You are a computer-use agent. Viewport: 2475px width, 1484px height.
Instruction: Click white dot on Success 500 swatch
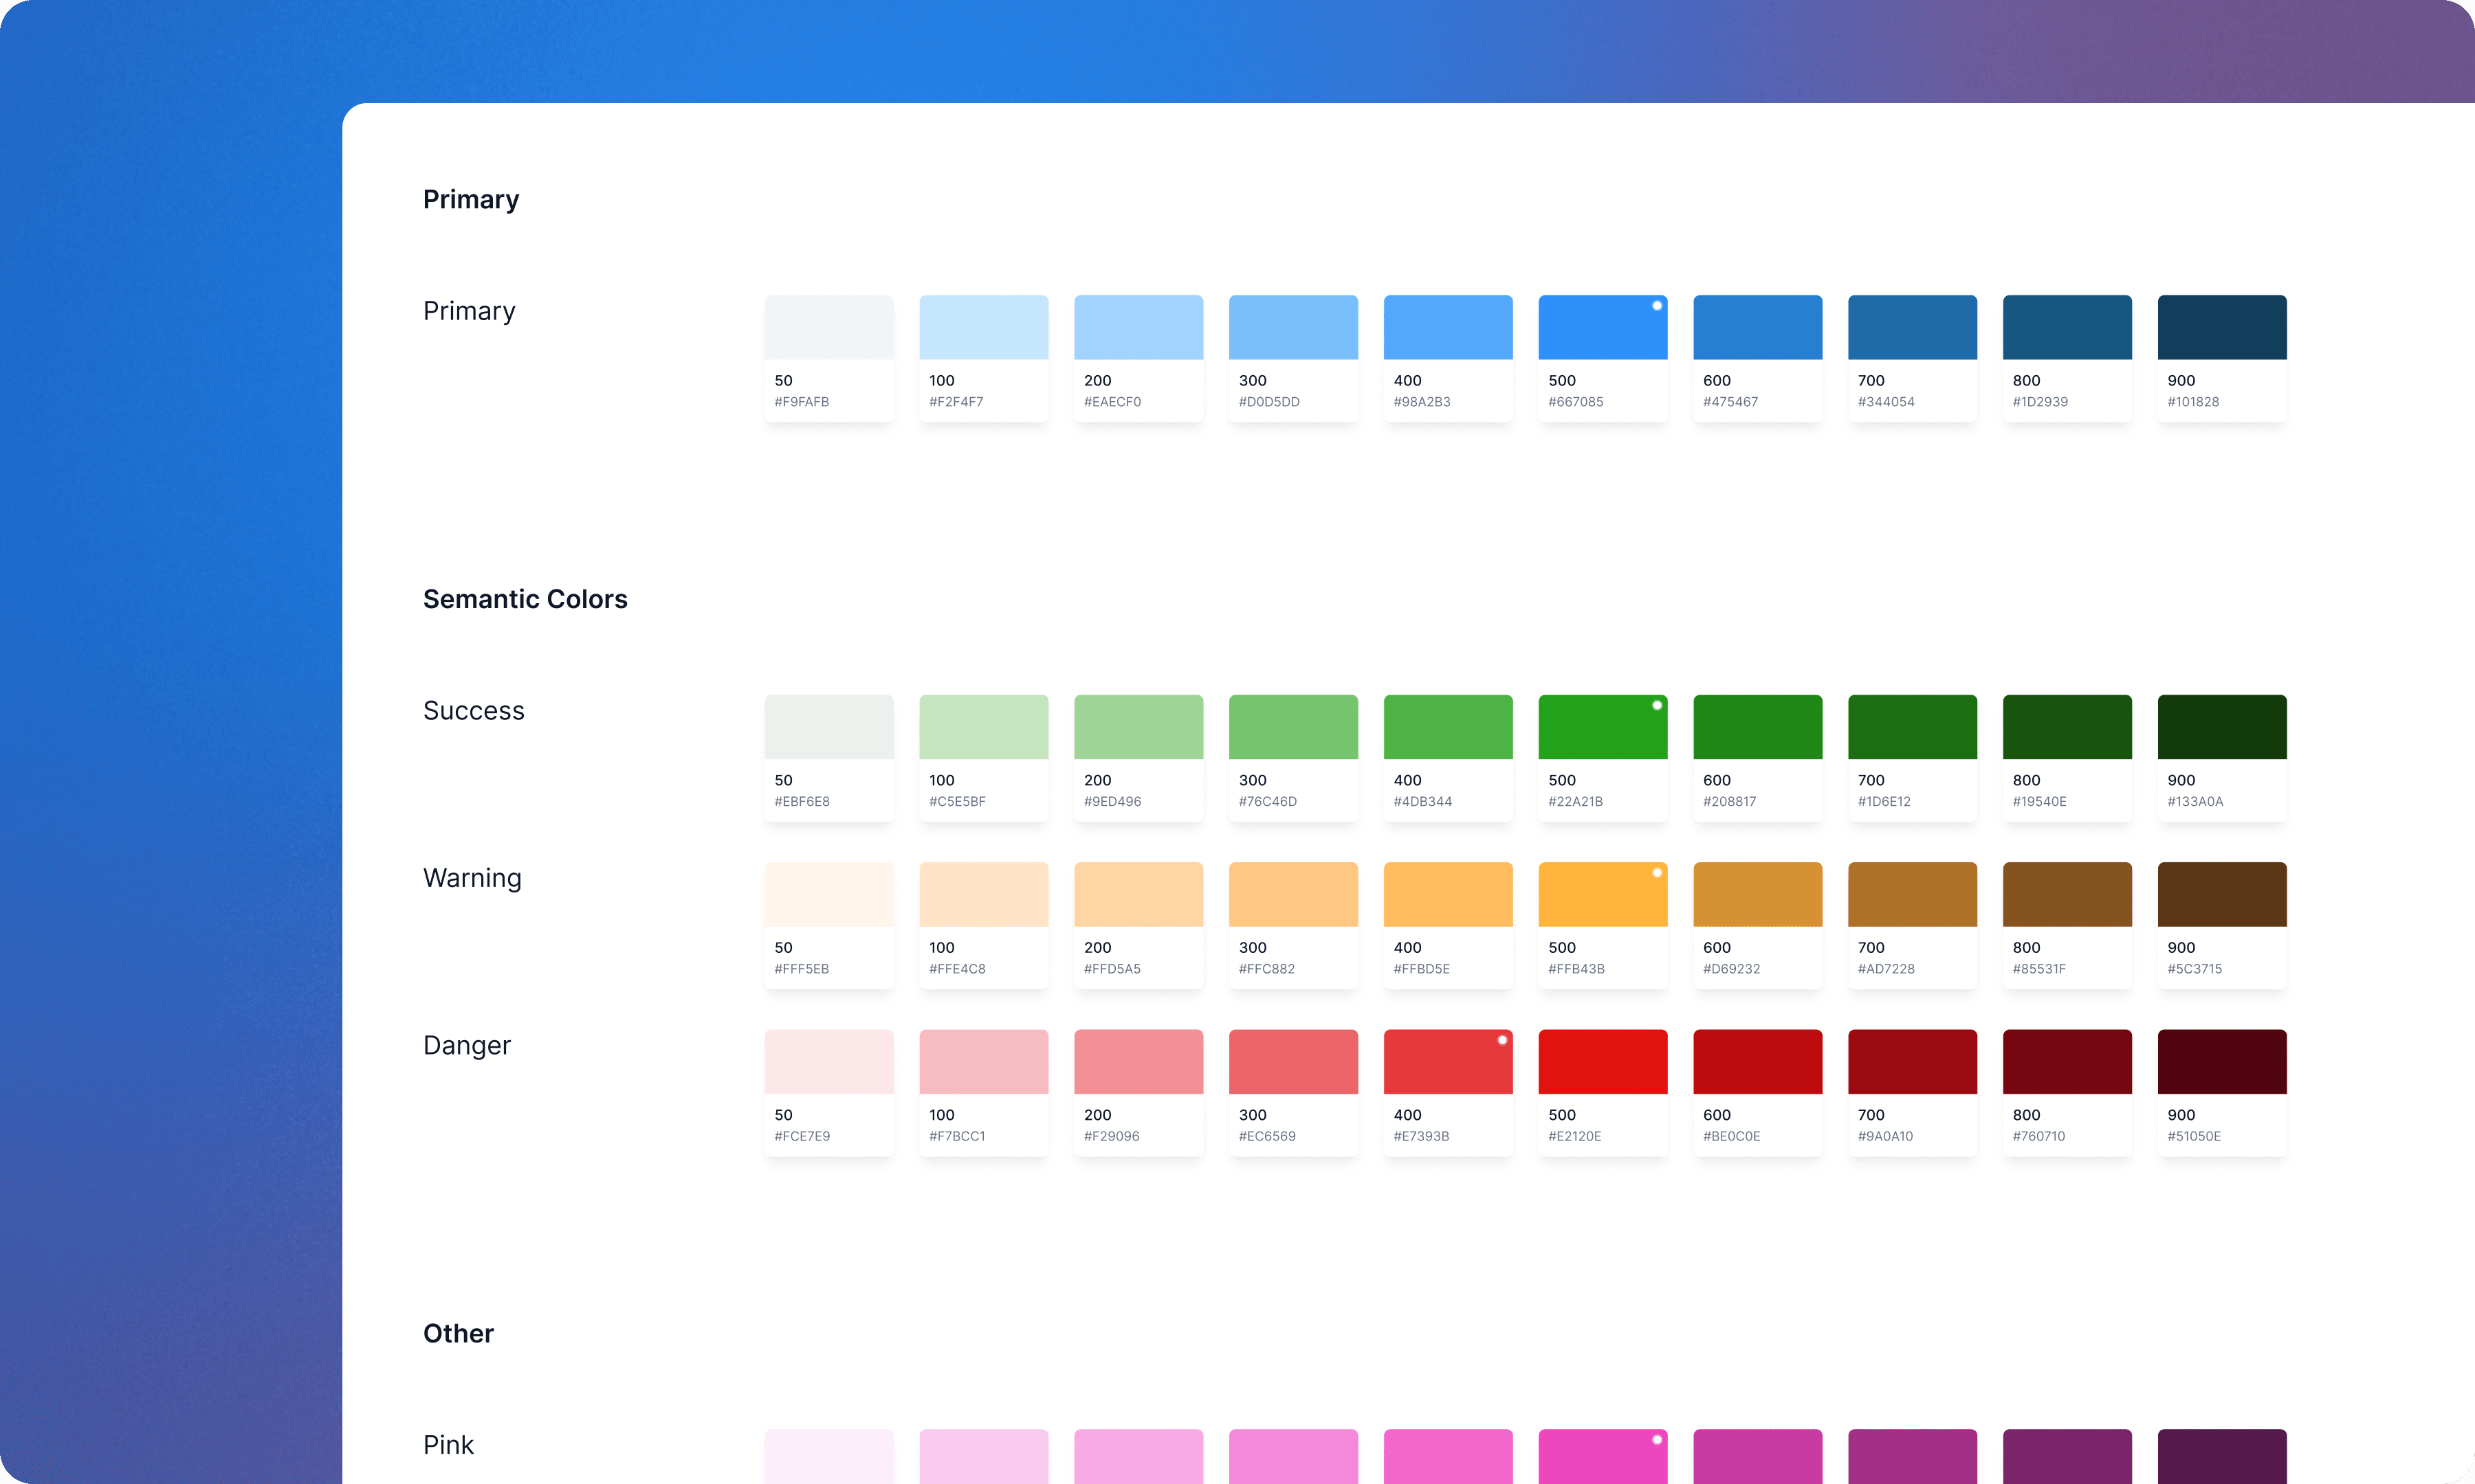coord(1657,706)
